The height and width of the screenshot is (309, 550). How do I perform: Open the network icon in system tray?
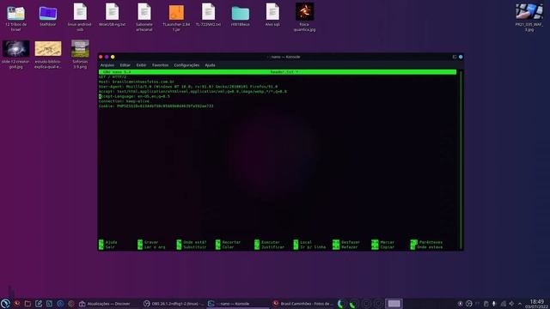pyautogui.click(x=503, y=304)
